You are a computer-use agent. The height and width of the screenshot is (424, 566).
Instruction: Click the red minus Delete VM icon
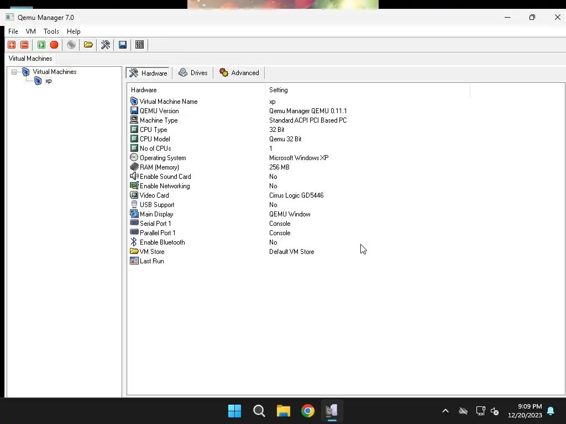[x=24, y=45]
